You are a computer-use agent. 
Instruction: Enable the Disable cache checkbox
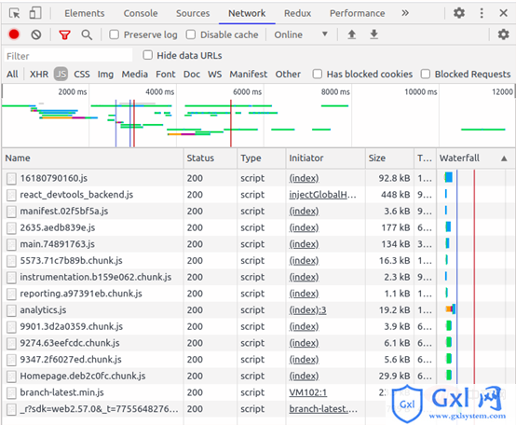point(191,34)
